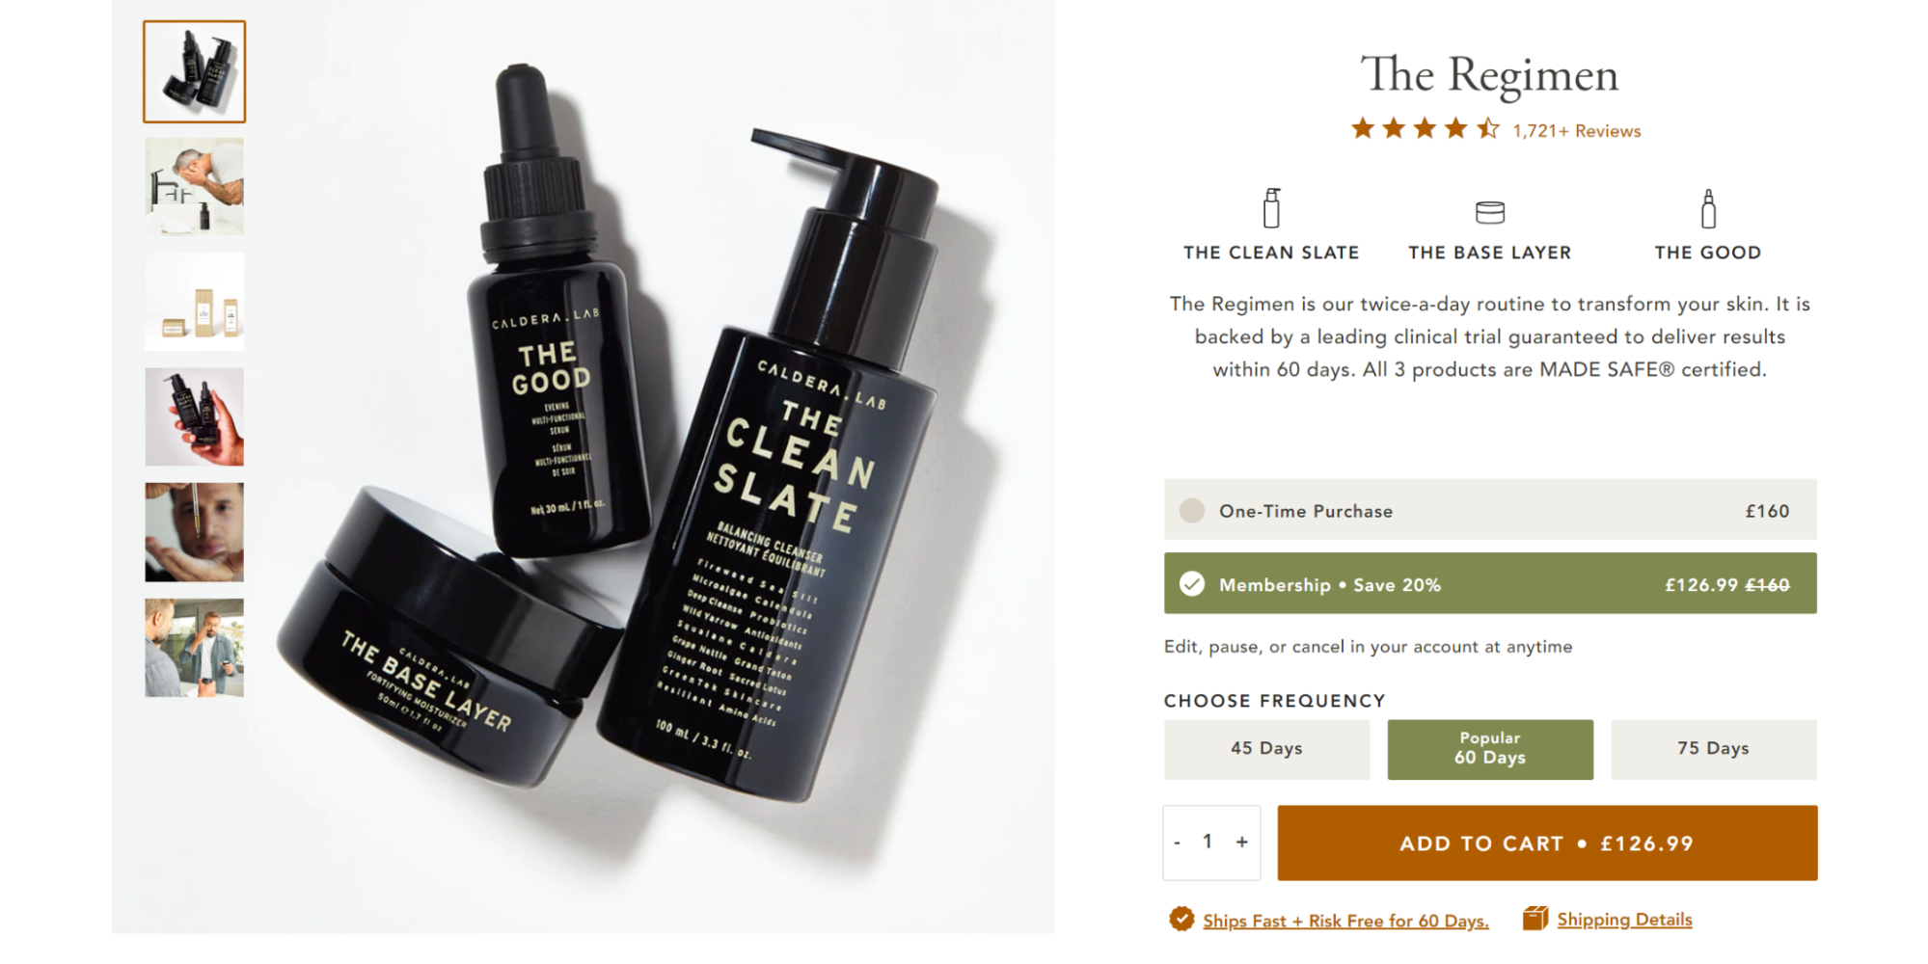The image size is (1928, 964).
Task: Choose the 75 Days frequency
Action: (x=1714, y=749)
